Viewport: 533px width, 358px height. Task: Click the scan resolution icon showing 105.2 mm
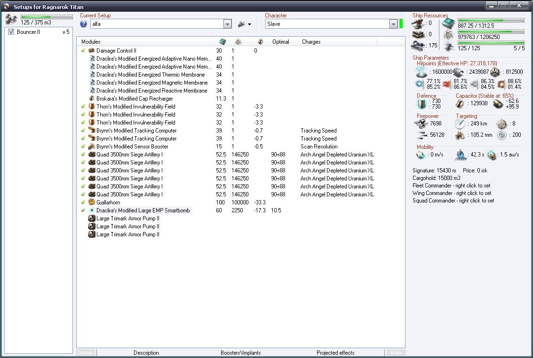click(x=460, y=135)
